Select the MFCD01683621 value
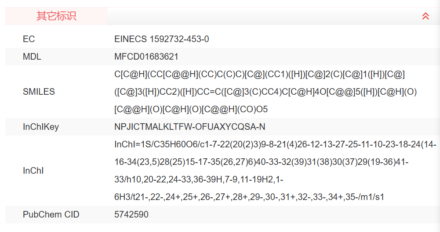This screenshot has height=232, width=440. (x=146, y=57)
